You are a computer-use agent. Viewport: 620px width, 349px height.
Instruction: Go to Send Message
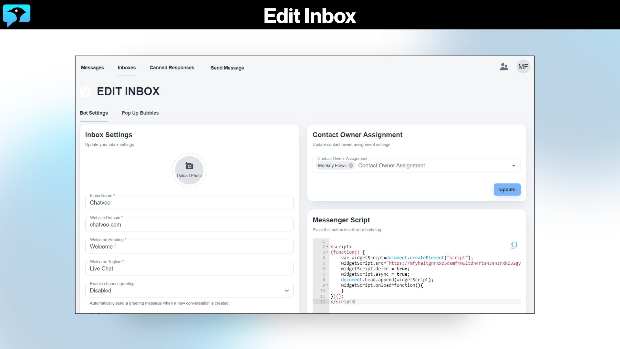click(227, 68)
